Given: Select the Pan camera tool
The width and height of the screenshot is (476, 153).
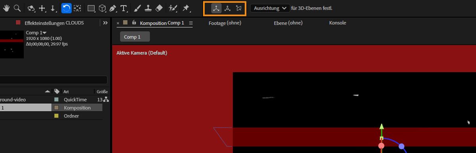Looking at the screenshot, I should (42, 8).
